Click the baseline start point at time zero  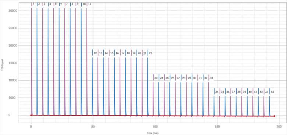31,115
